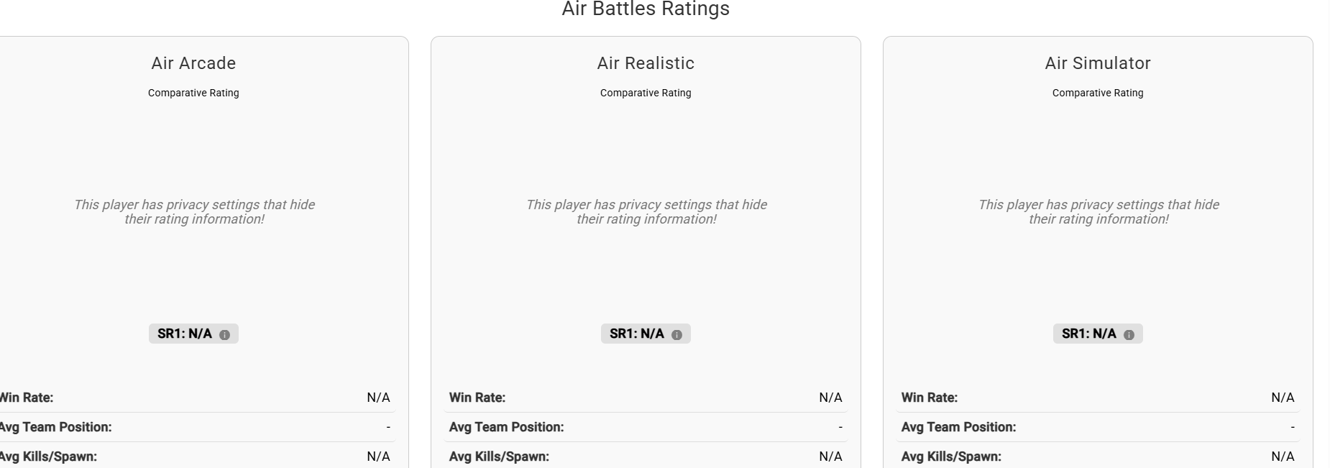Click the Win Rate N/A value in Air Simulator

pyautogui.click(x=1283, y=398)
